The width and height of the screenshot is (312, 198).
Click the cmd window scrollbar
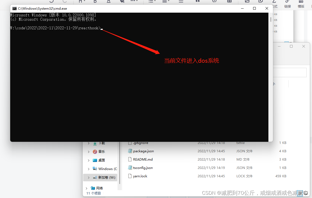pyautogui.click(x=271, y=19)
